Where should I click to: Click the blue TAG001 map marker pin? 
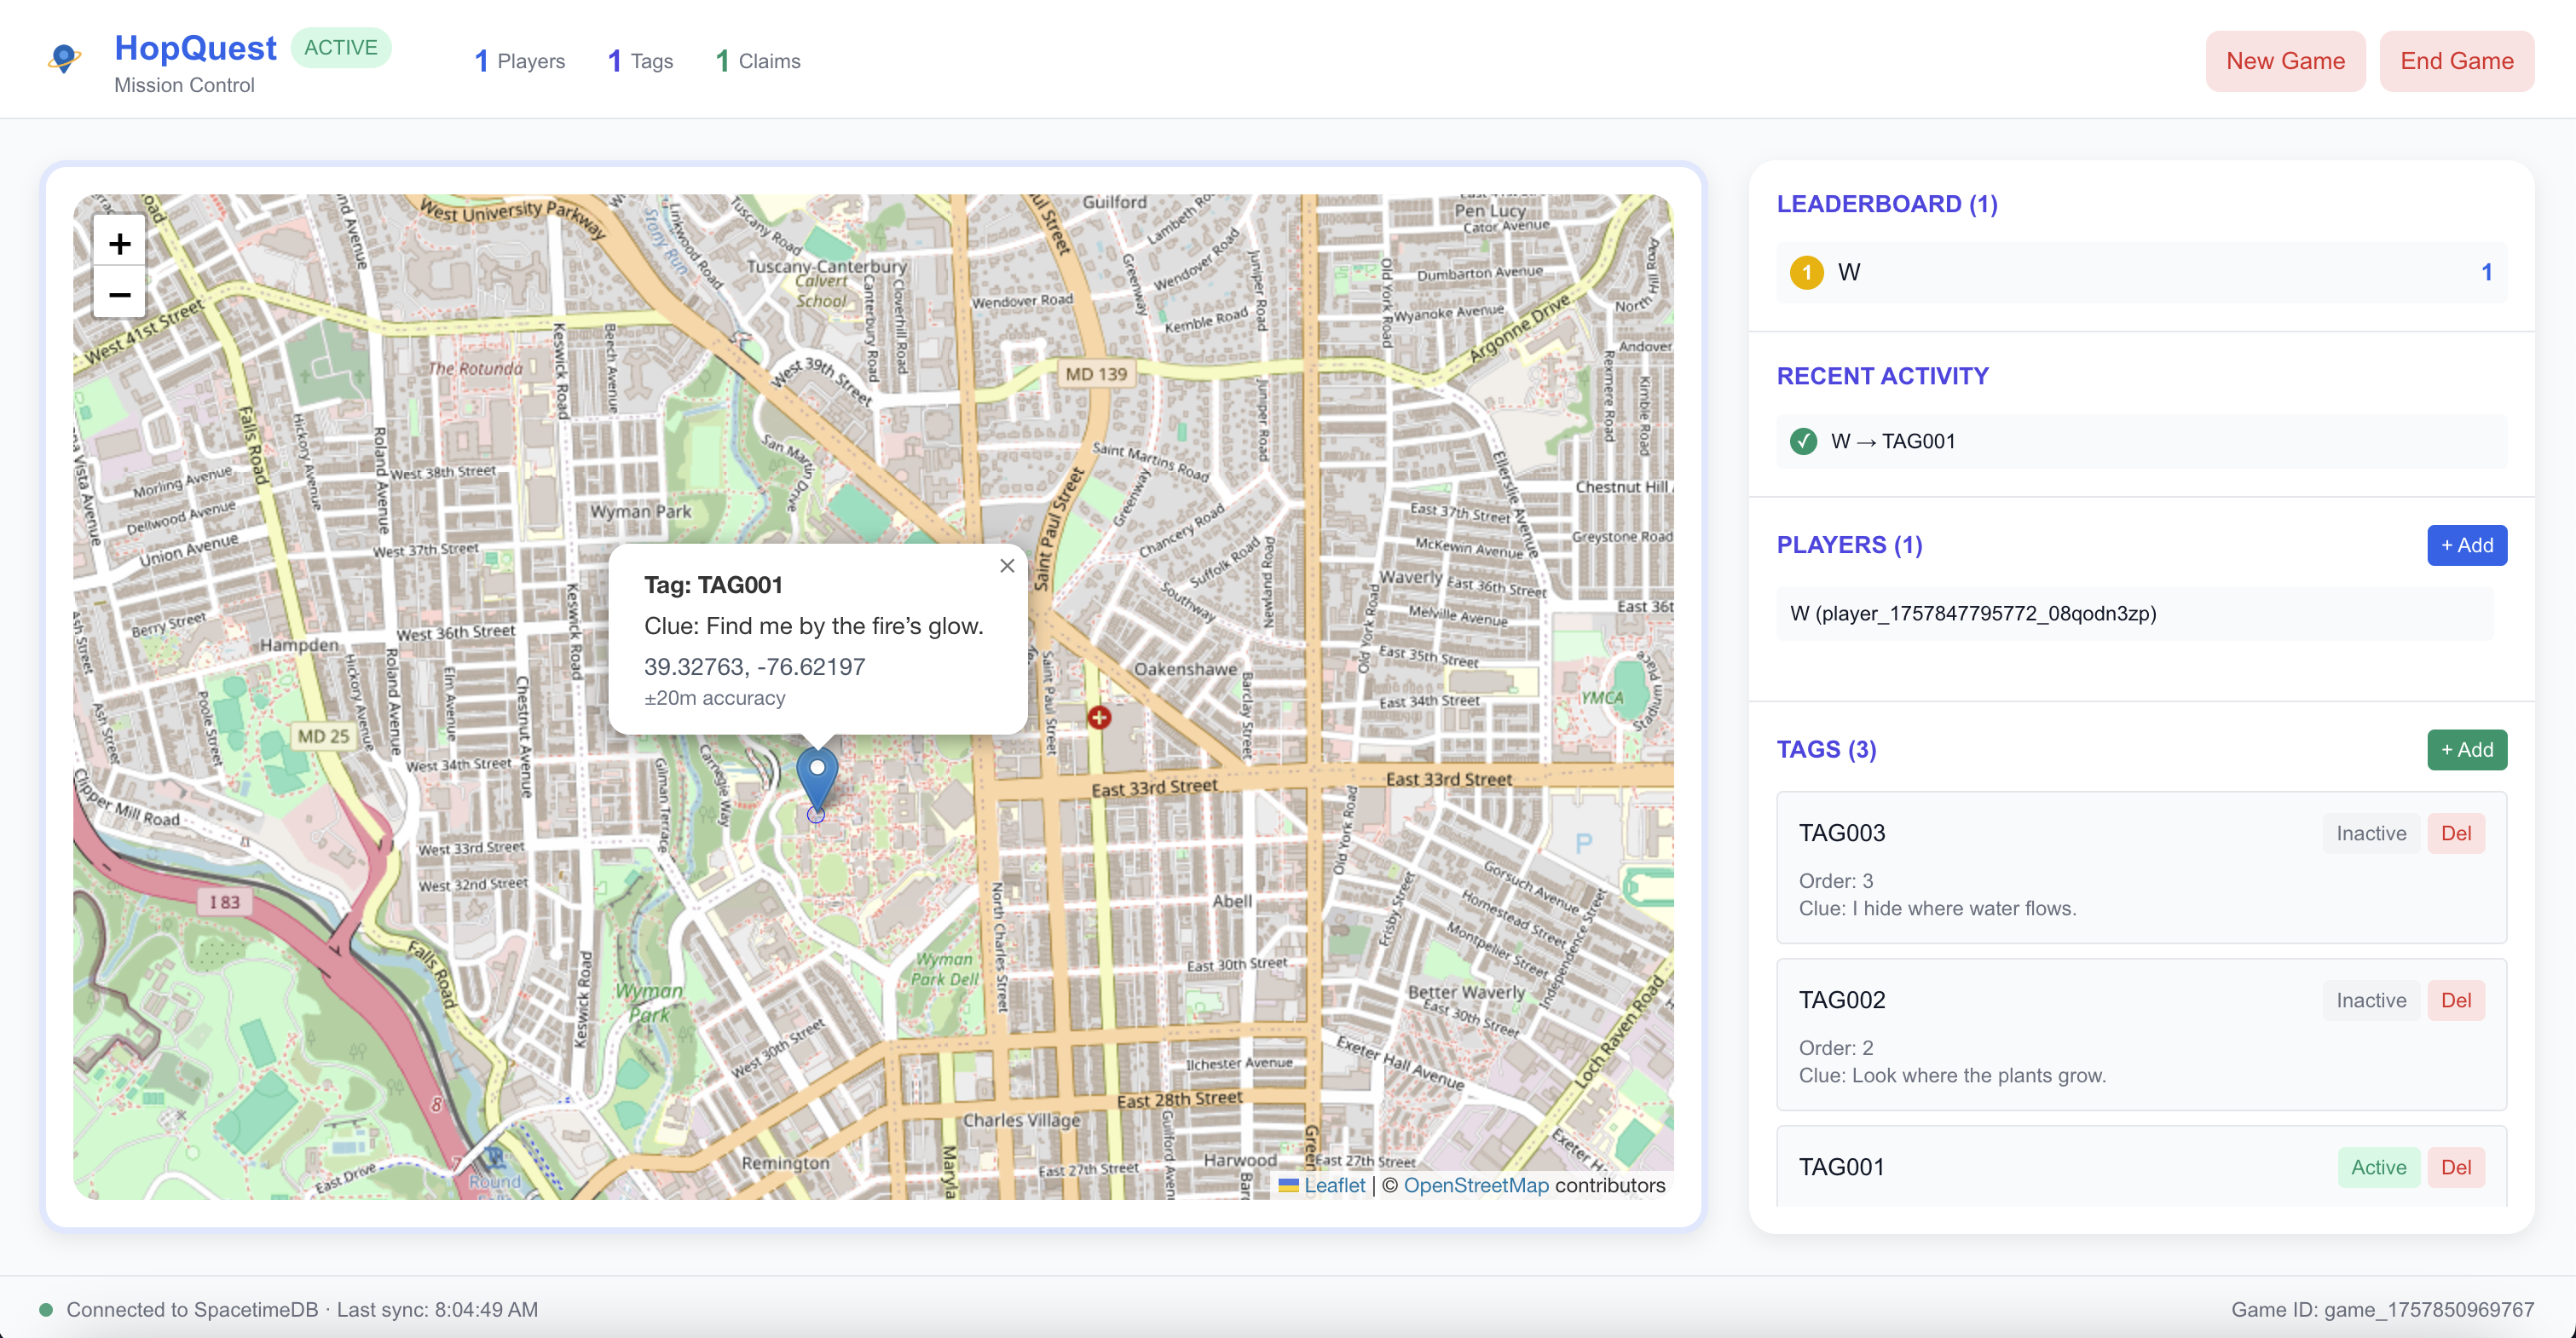(816, 779)
